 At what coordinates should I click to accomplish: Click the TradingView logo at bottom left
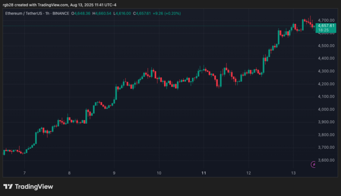tap(28, 187)
